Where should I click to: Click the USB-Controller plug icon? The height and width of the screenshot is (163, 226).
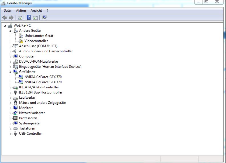[15, 134]
